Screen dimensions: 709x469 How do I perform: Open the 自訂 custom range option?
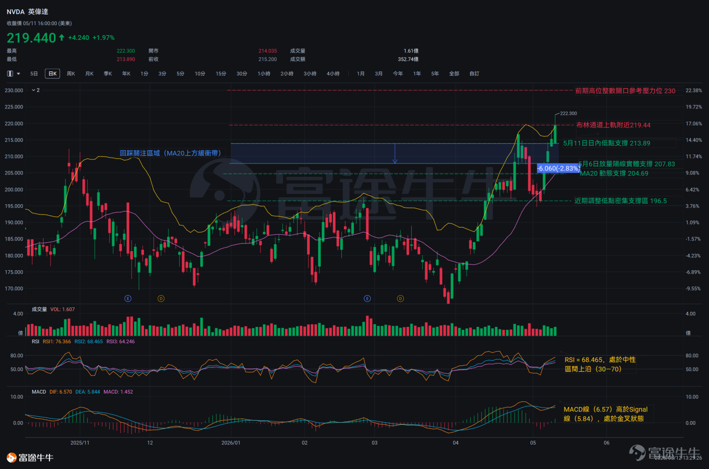[475, 74]
